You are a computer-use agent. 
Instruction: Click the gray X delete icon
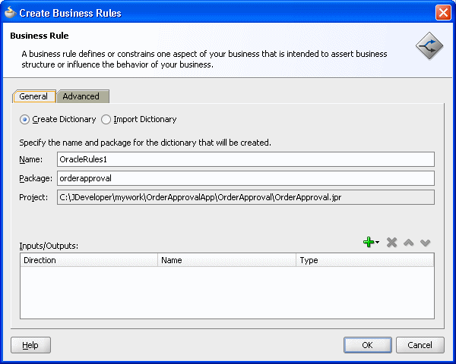pyautogui.click(x=391, y=243)
